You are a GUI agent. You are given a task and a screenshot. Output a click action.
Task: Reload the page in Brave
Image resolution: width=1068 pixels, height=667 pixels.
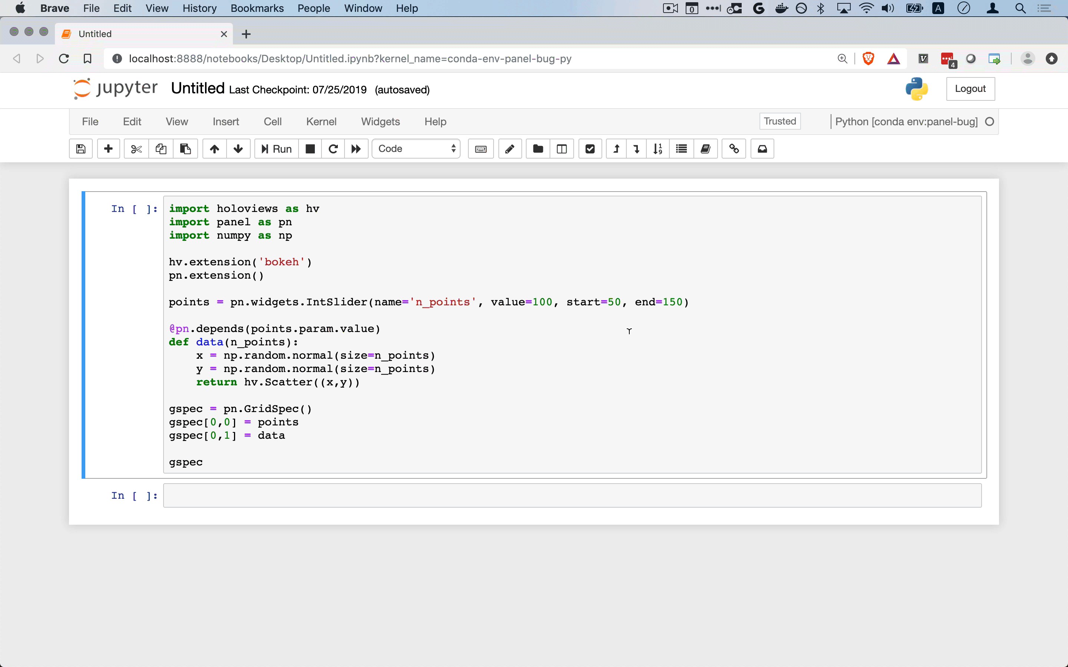[x=64, y=59]
